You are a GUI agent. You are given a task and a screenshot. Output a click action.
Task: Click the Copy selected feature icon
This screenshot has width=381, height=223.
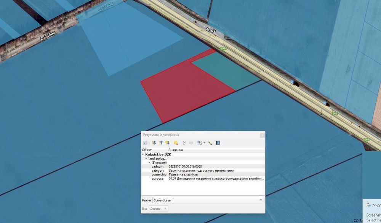pos(184,143)
